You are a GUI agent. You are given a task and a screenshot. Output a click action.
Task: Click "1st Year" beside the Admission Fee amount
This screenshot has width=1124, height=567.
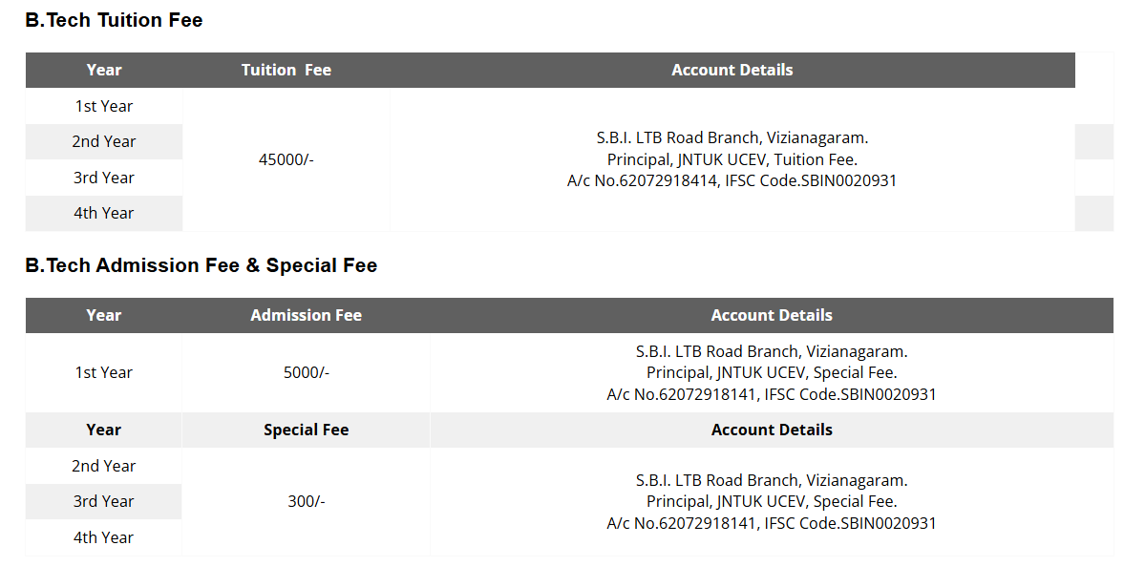[104, 372]
